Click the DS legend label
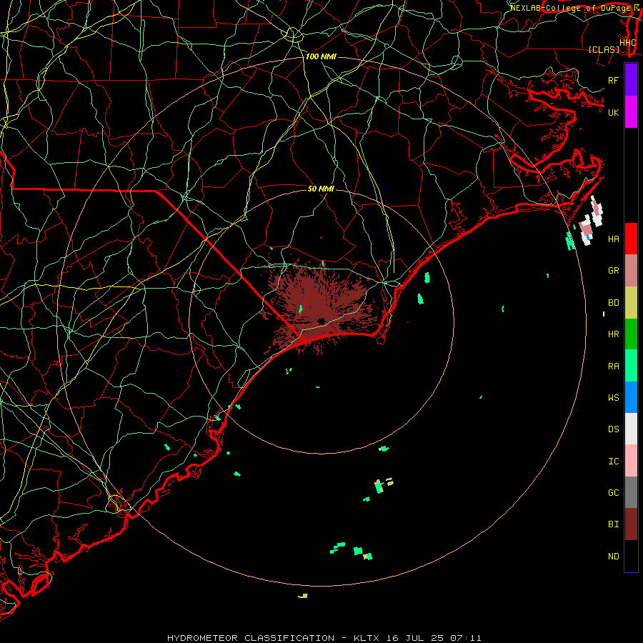The image size is (643, 643). 613,429
